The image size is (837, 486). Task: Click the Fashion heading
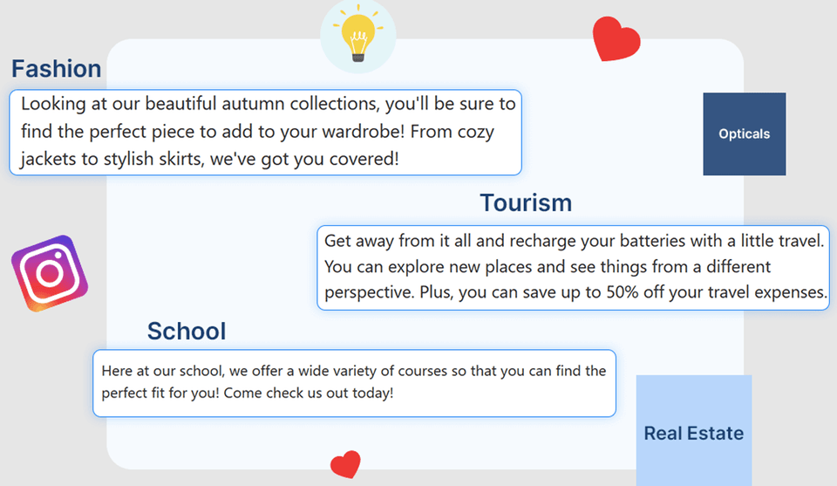[57, 69]
